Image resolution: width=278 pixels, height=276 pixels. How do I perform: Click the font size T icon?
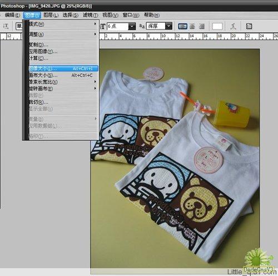(x=103, y=27)
